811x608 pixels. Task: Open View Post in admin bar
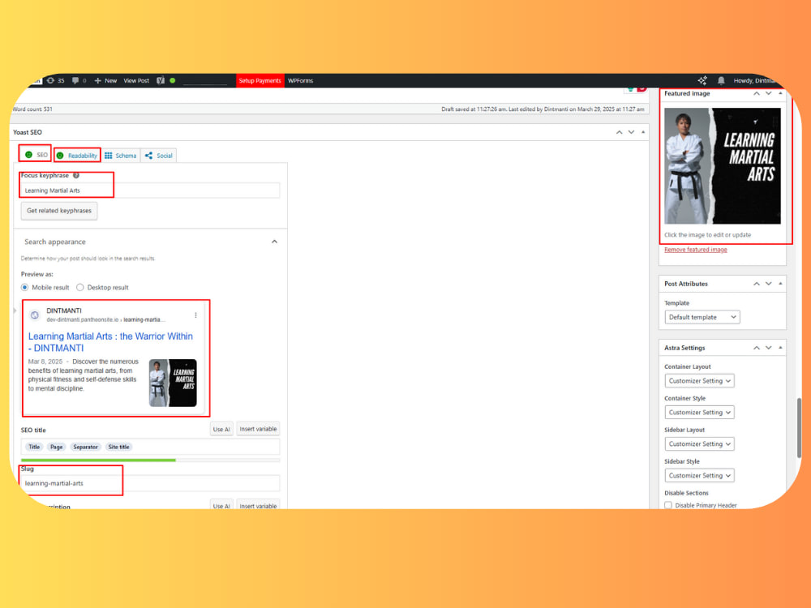point(136,80)
